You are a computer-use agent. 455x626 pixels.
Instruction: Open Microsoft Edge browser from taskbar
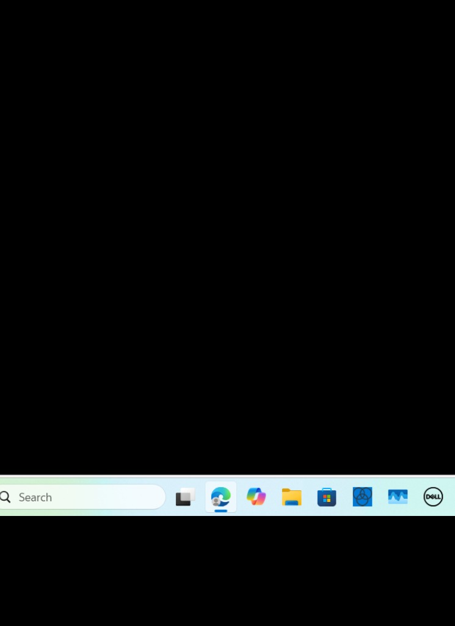click(x=221, y=497)
